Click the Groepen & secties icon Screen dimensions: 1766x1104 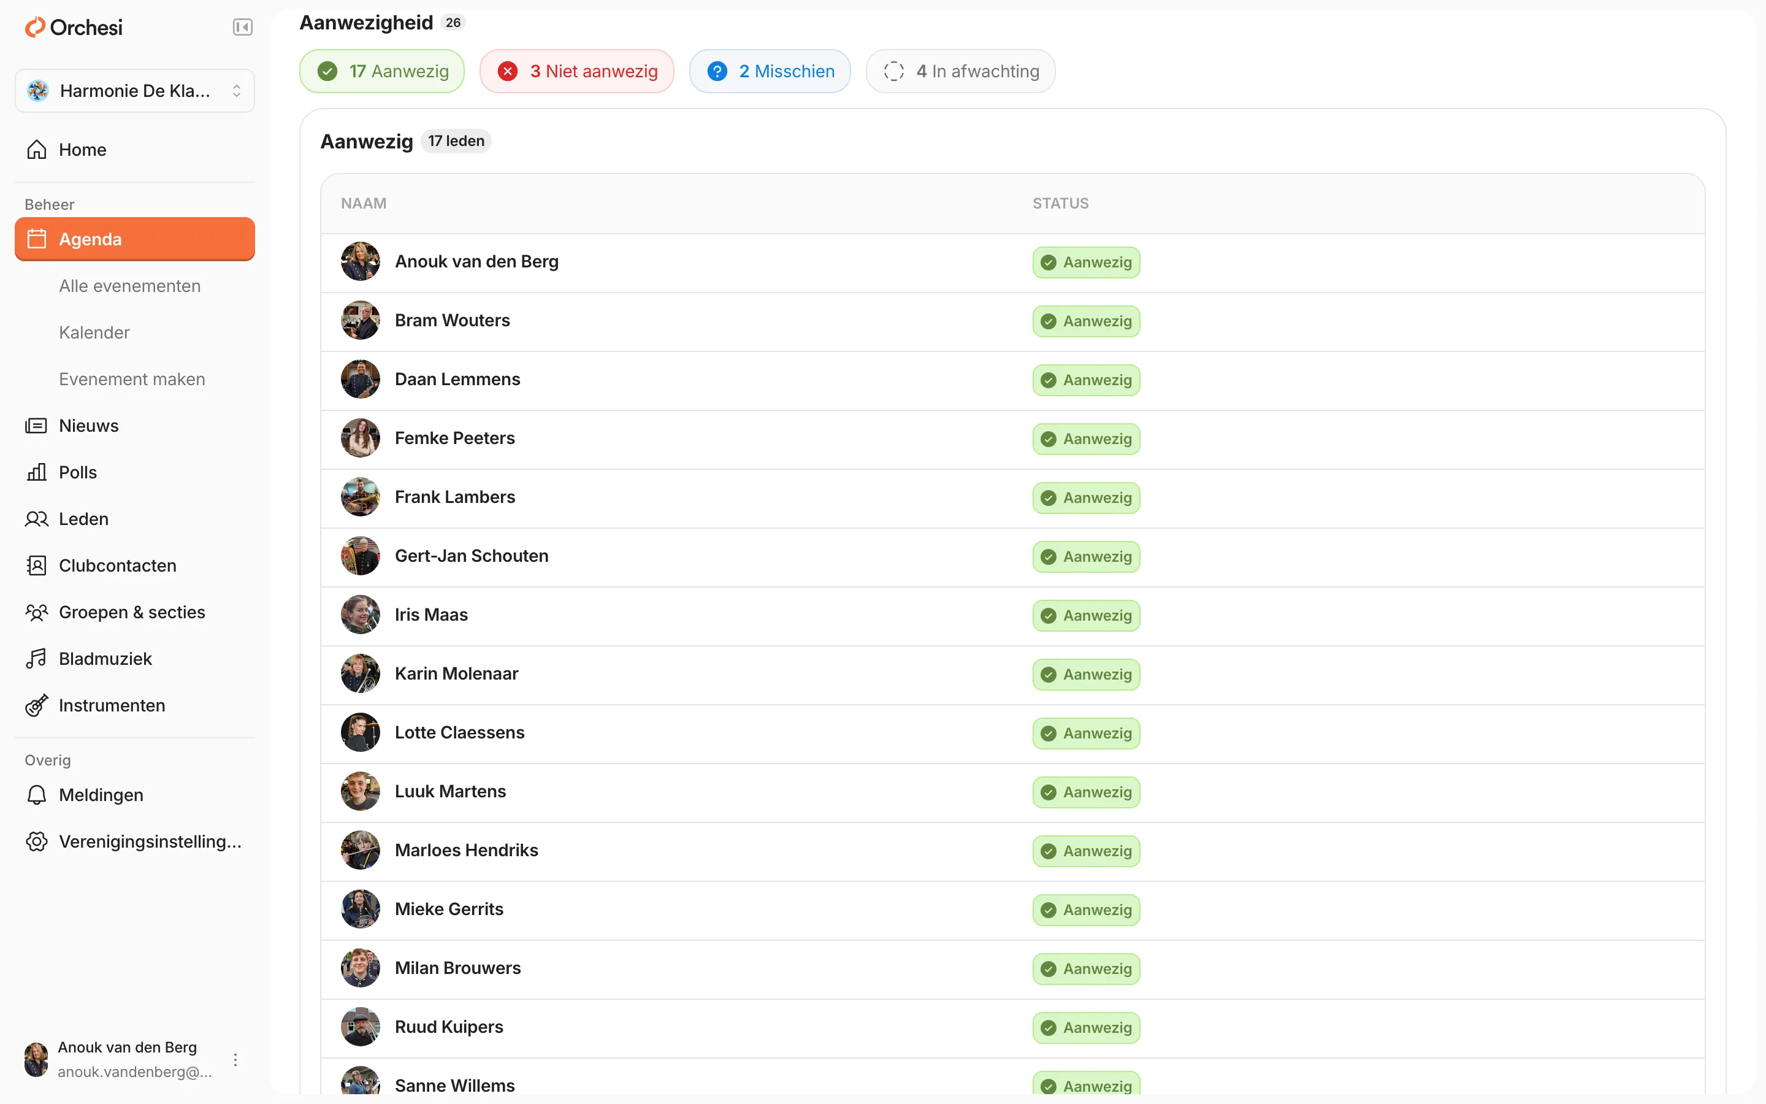click(37, 613)
